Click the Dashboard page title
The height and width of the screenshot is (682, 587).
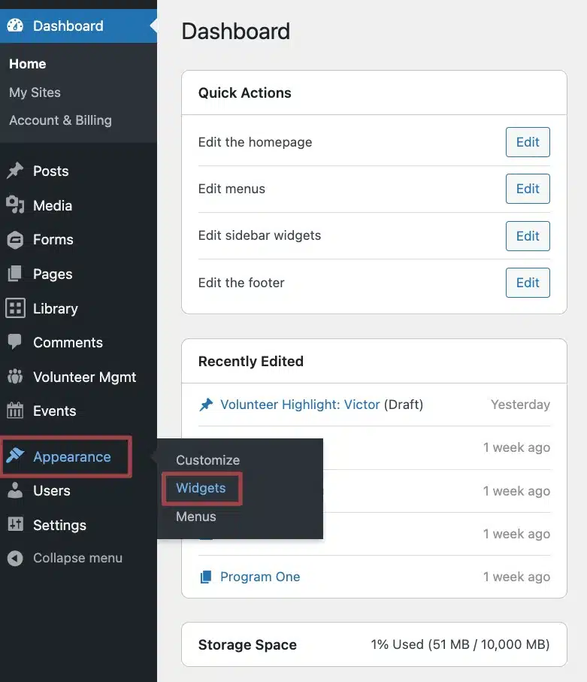[x=236, y=32]
